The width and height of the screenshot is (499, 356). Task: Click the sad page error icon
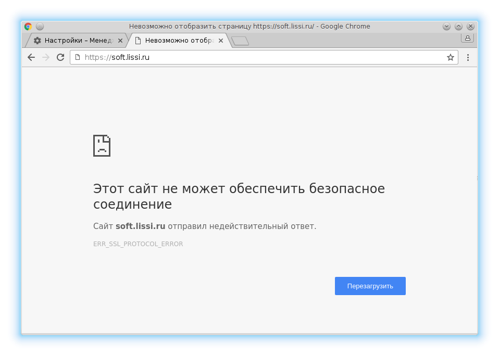coord(102,146)
